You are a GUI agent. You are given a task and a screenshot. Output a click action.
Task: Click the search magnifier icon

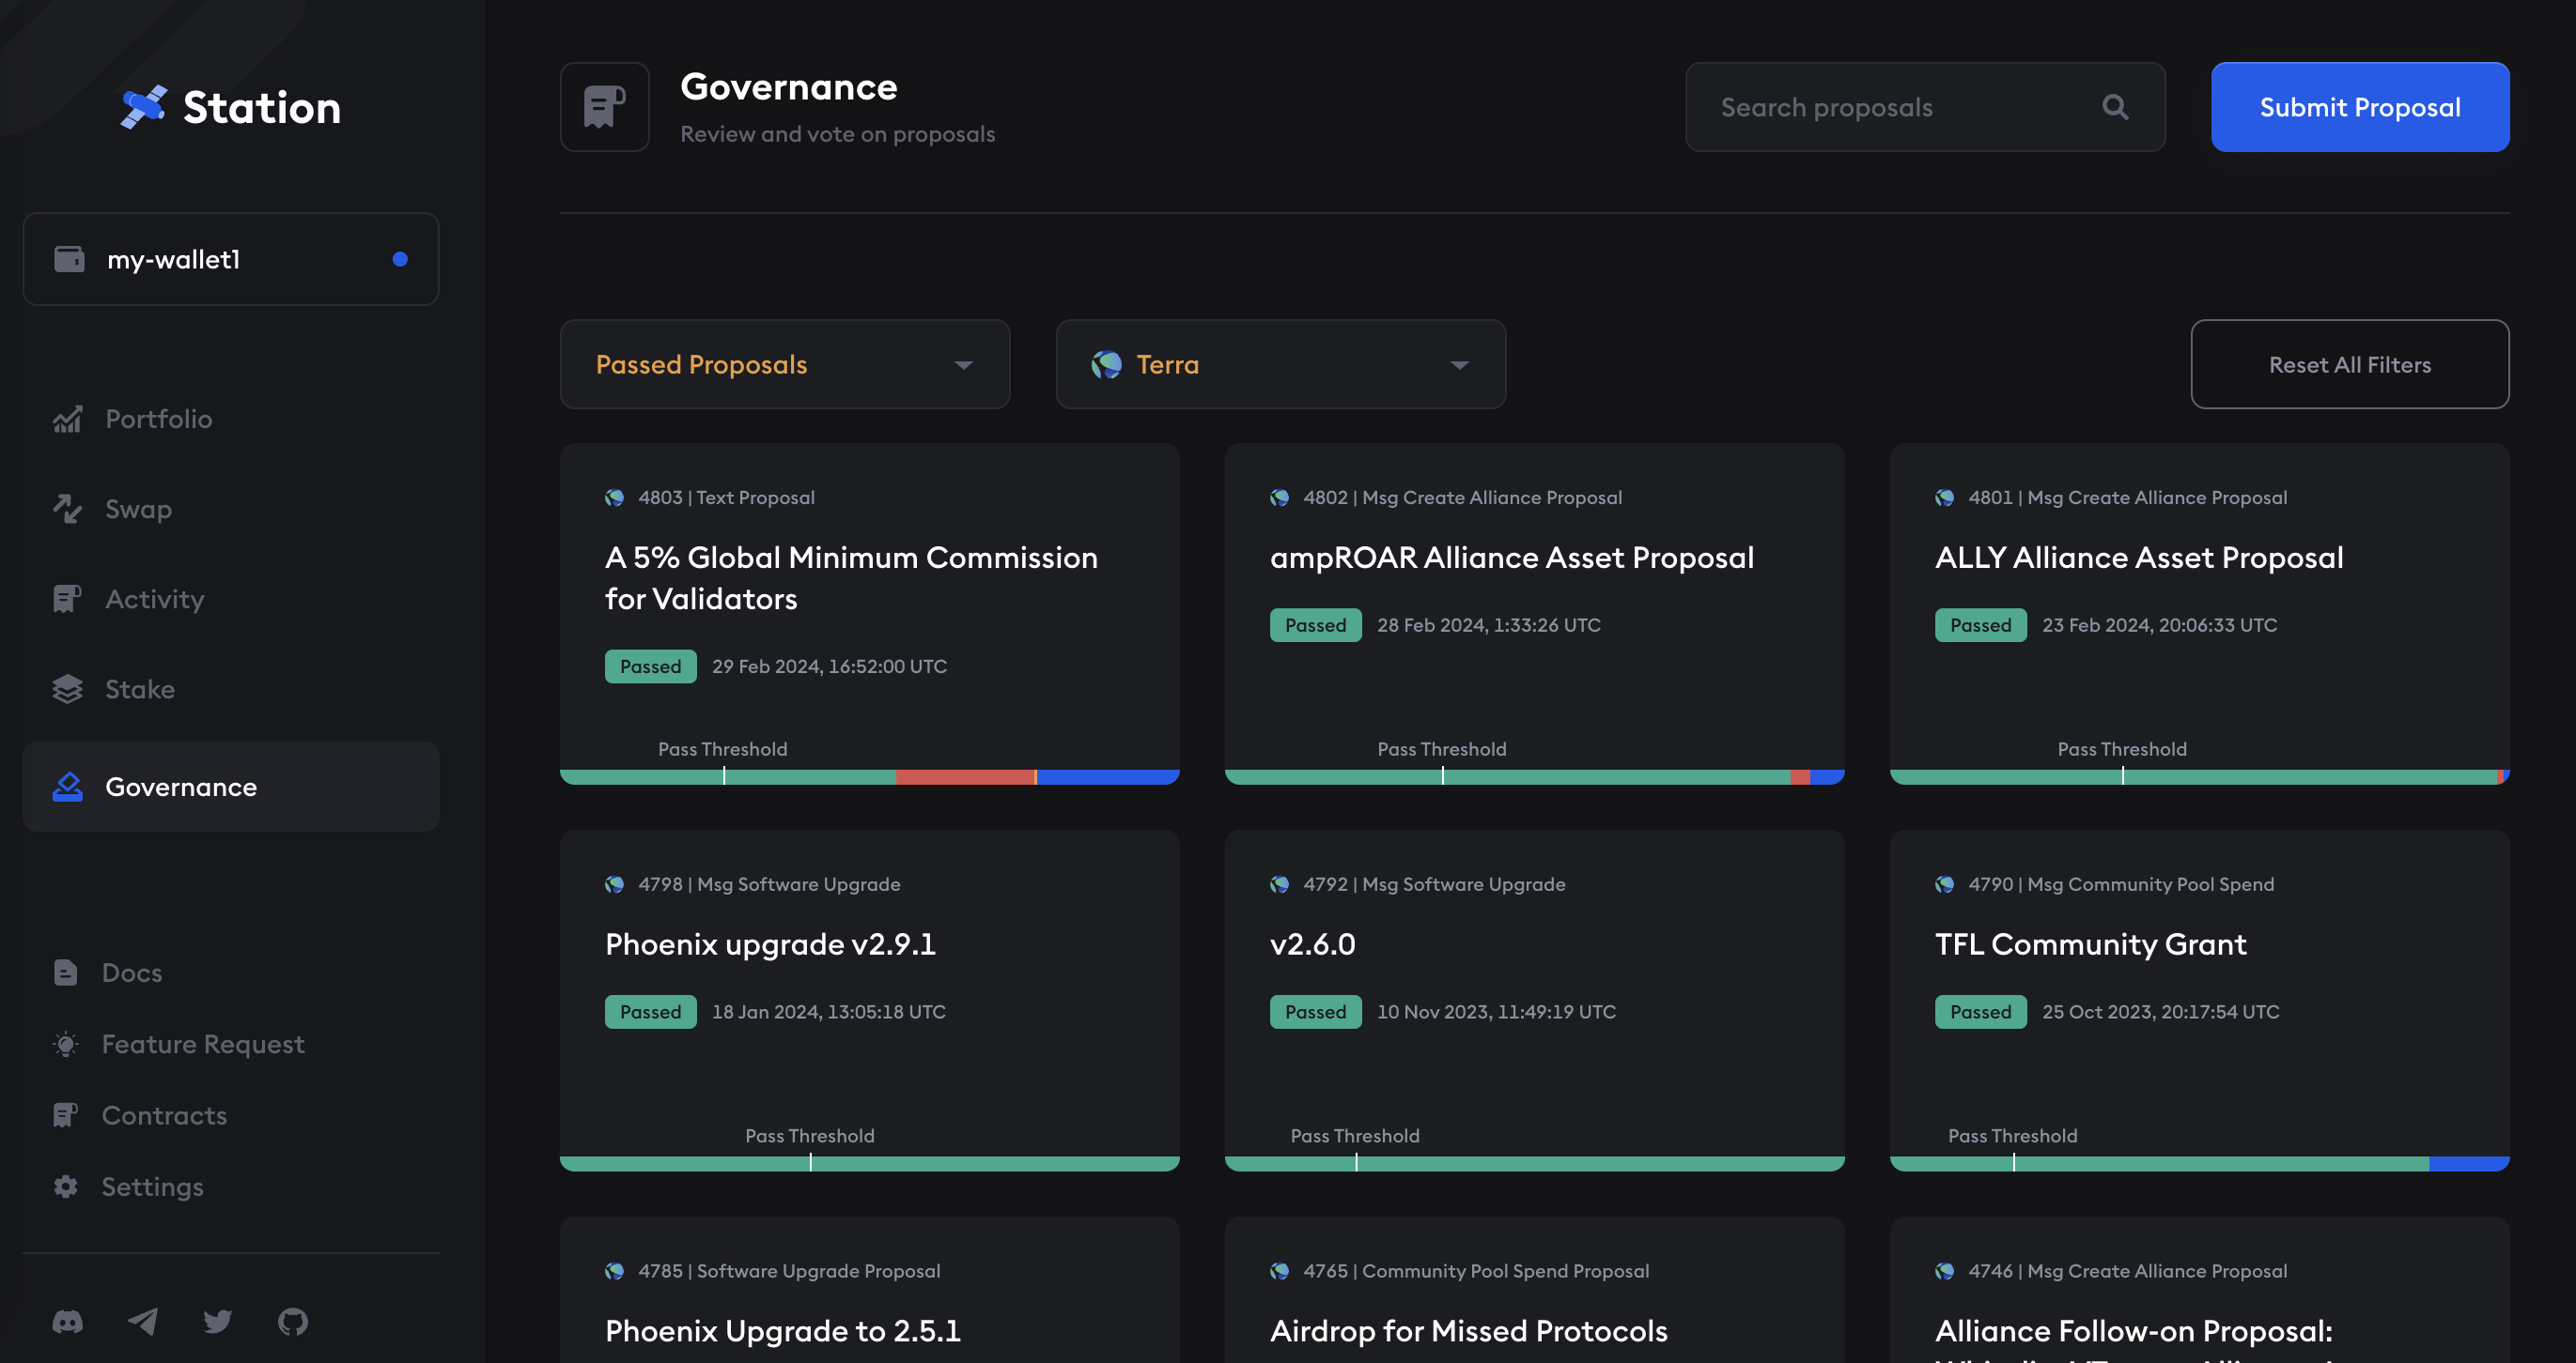(x=2114, y=107)
